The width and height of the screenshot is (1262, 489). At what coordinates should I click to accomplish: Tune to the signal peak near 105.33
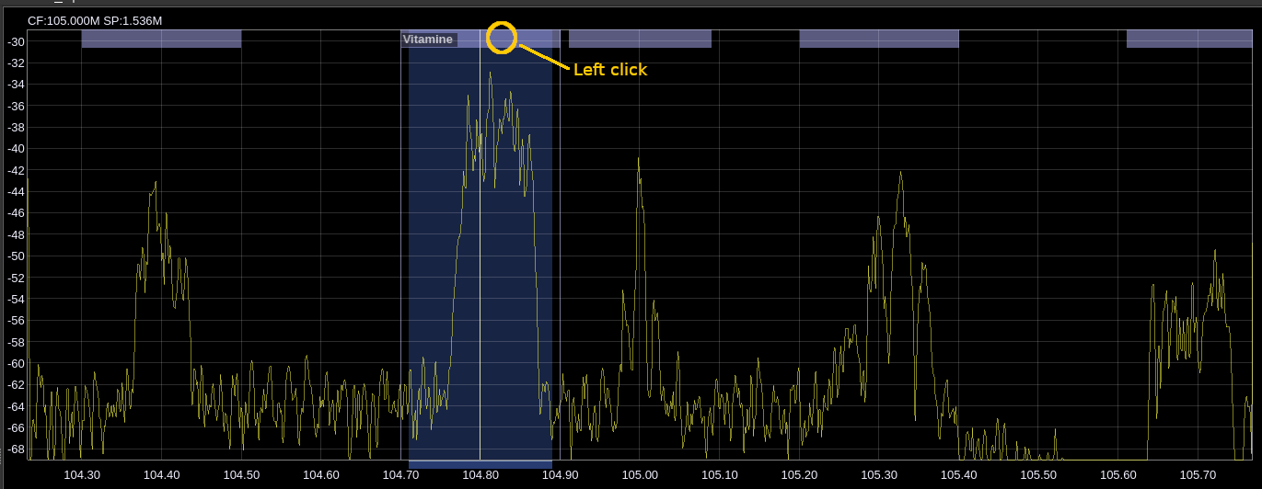pyautogui.click(x=901, y=175)
